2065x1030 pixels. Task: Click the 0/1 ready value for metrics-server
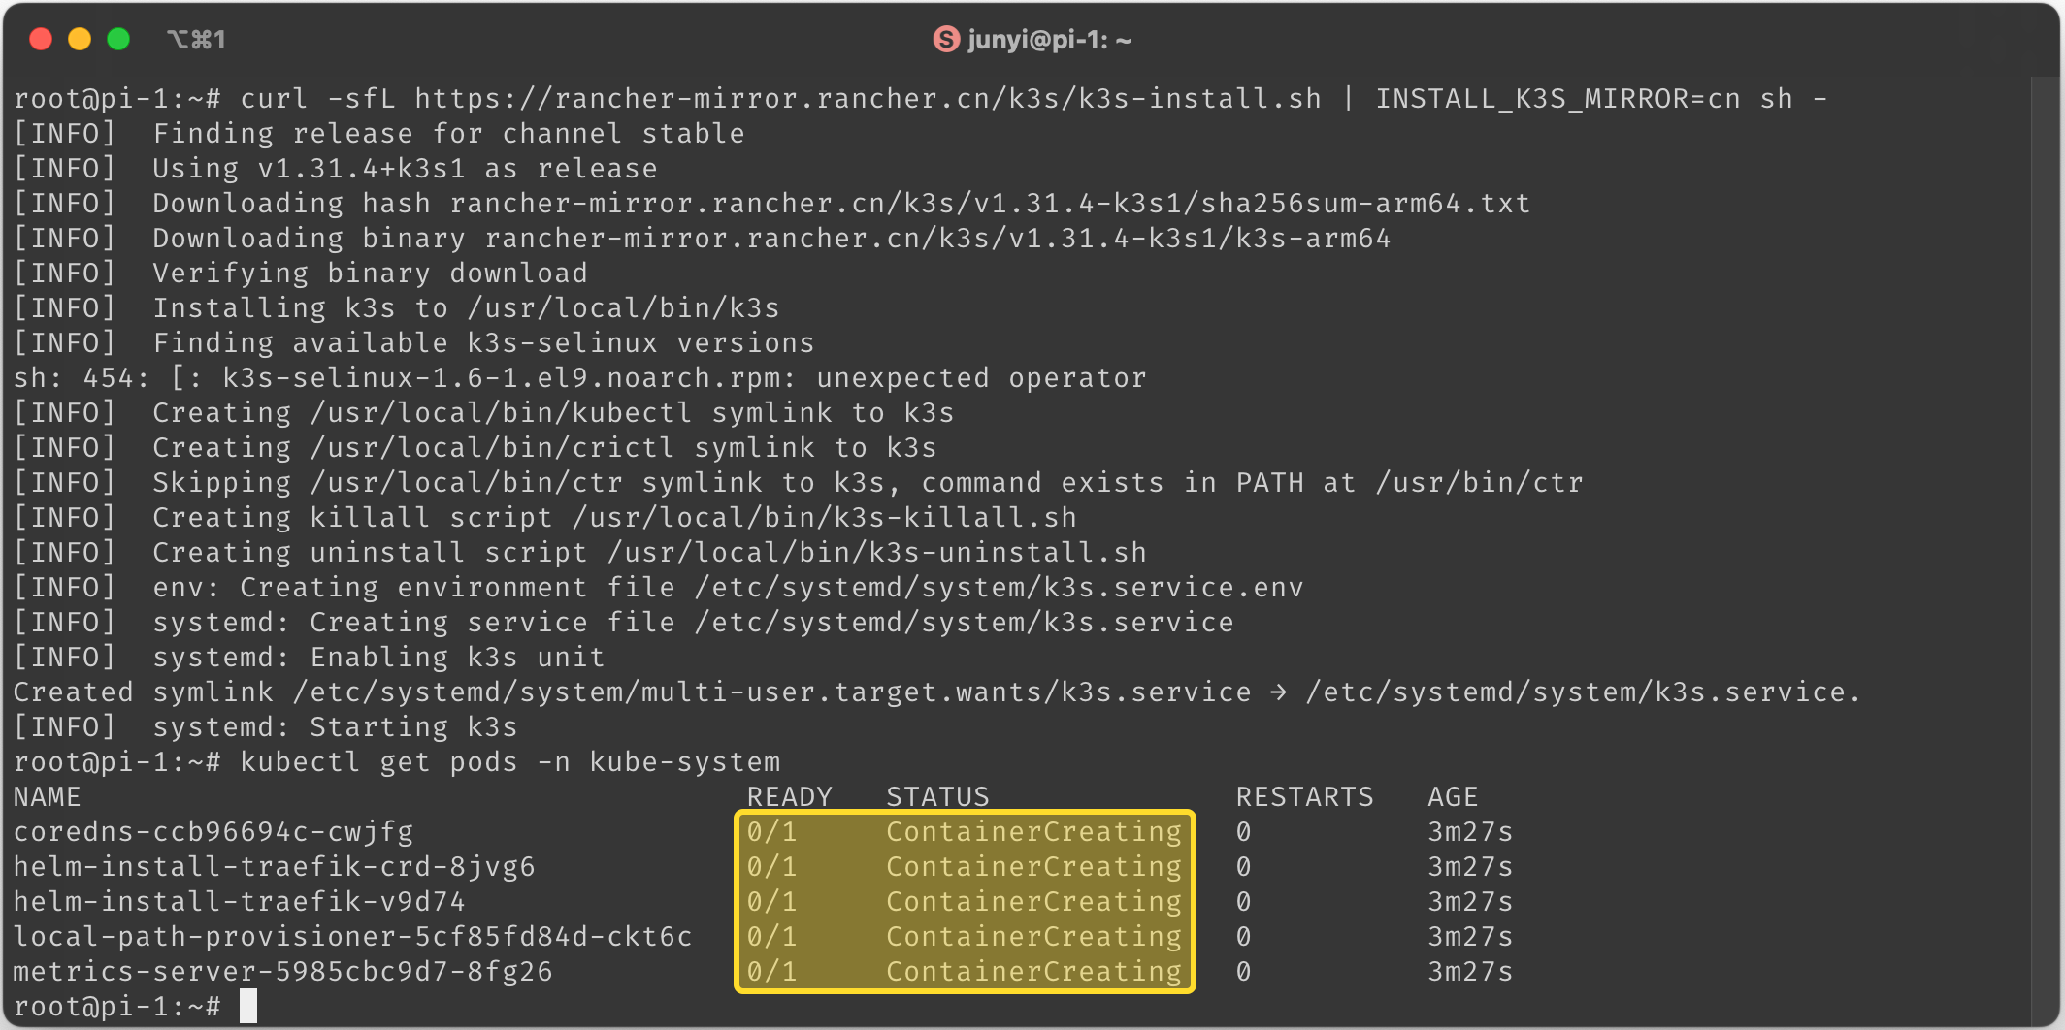coord(771,972)
